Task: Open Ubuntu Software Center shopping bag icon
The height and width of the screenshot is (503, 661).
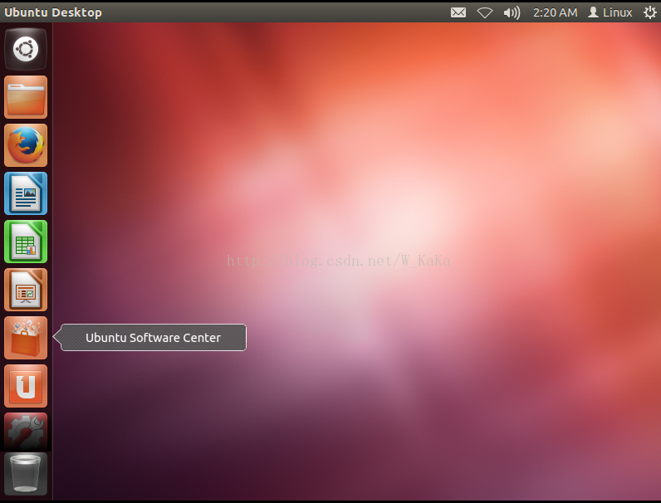Action: [x=26, y=338]
